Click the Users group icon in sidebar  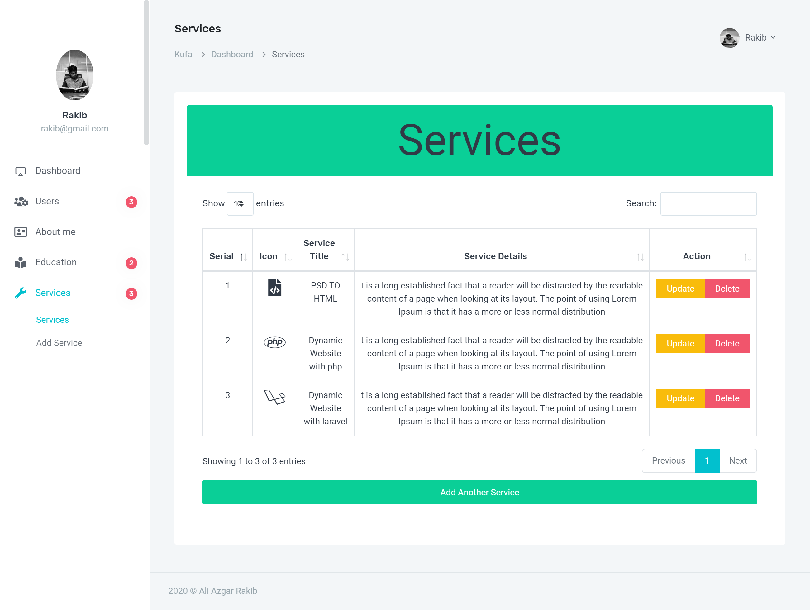click(21, 202)
